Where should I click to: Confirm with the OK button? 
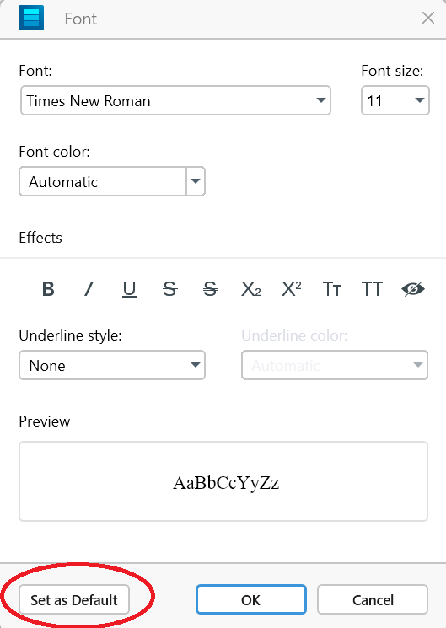pos(251,599)
